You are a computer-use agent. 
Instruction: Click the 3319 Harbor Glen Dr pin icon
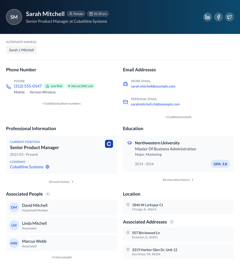pyautogui.click(x=128, y=250)
